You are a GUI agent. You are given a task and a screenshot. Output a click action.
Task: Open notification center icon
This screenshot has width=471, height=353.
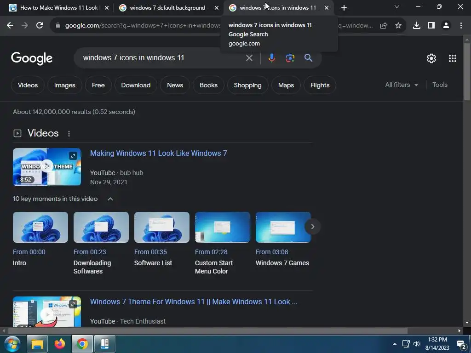[461, 344]
